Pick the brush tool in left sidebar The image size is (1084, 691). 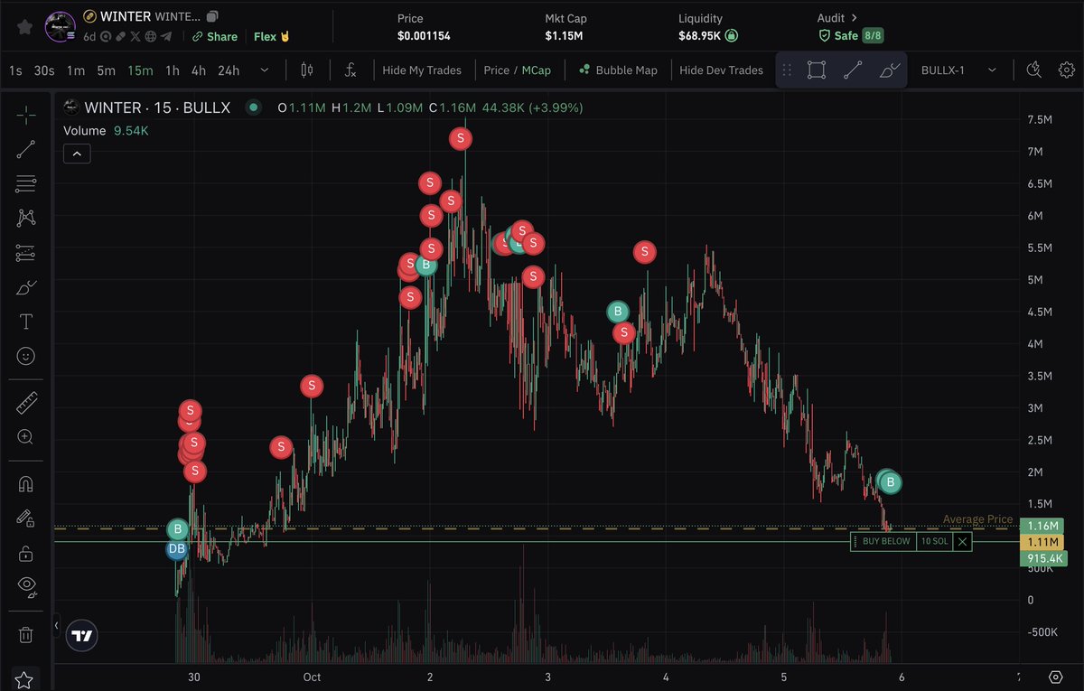[26, 288]
